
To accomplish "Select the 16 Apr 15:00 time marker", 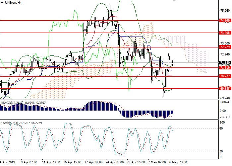I will click(x=72, y=163).
